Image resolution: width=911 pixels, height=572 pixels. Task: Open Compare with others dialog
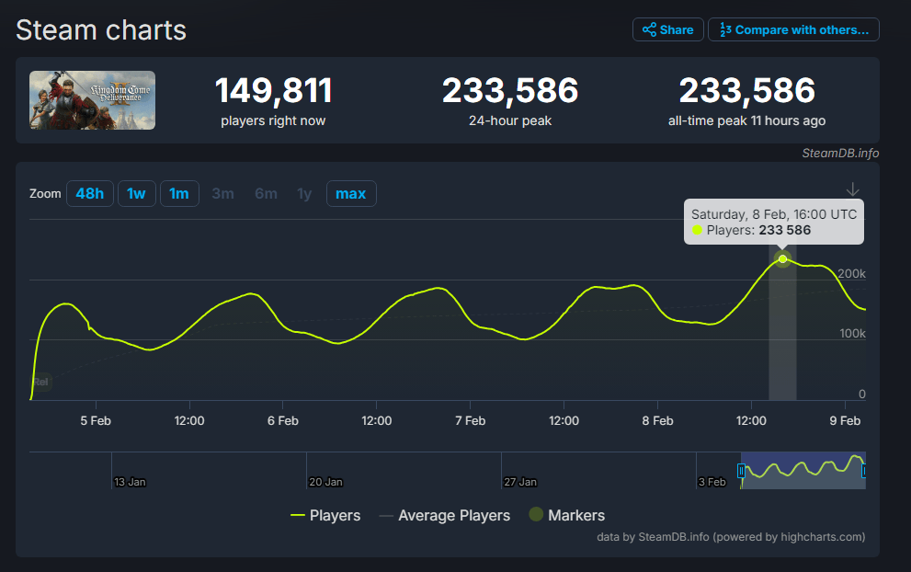point(793,29)
